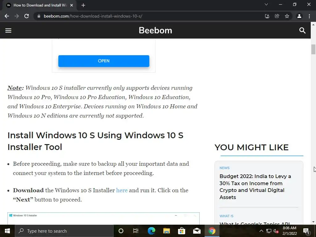The width and height of the screenshot is (316, 237).
Task: Click the taskbar search box
Action: point(64,231)
